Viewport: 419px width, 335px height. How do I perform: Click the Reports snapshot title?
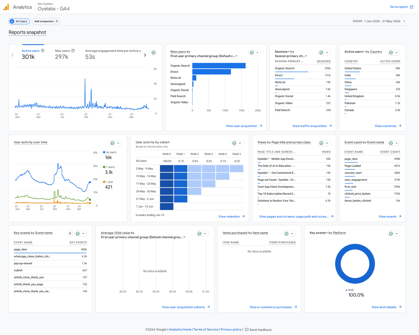[x=27, y=32]
